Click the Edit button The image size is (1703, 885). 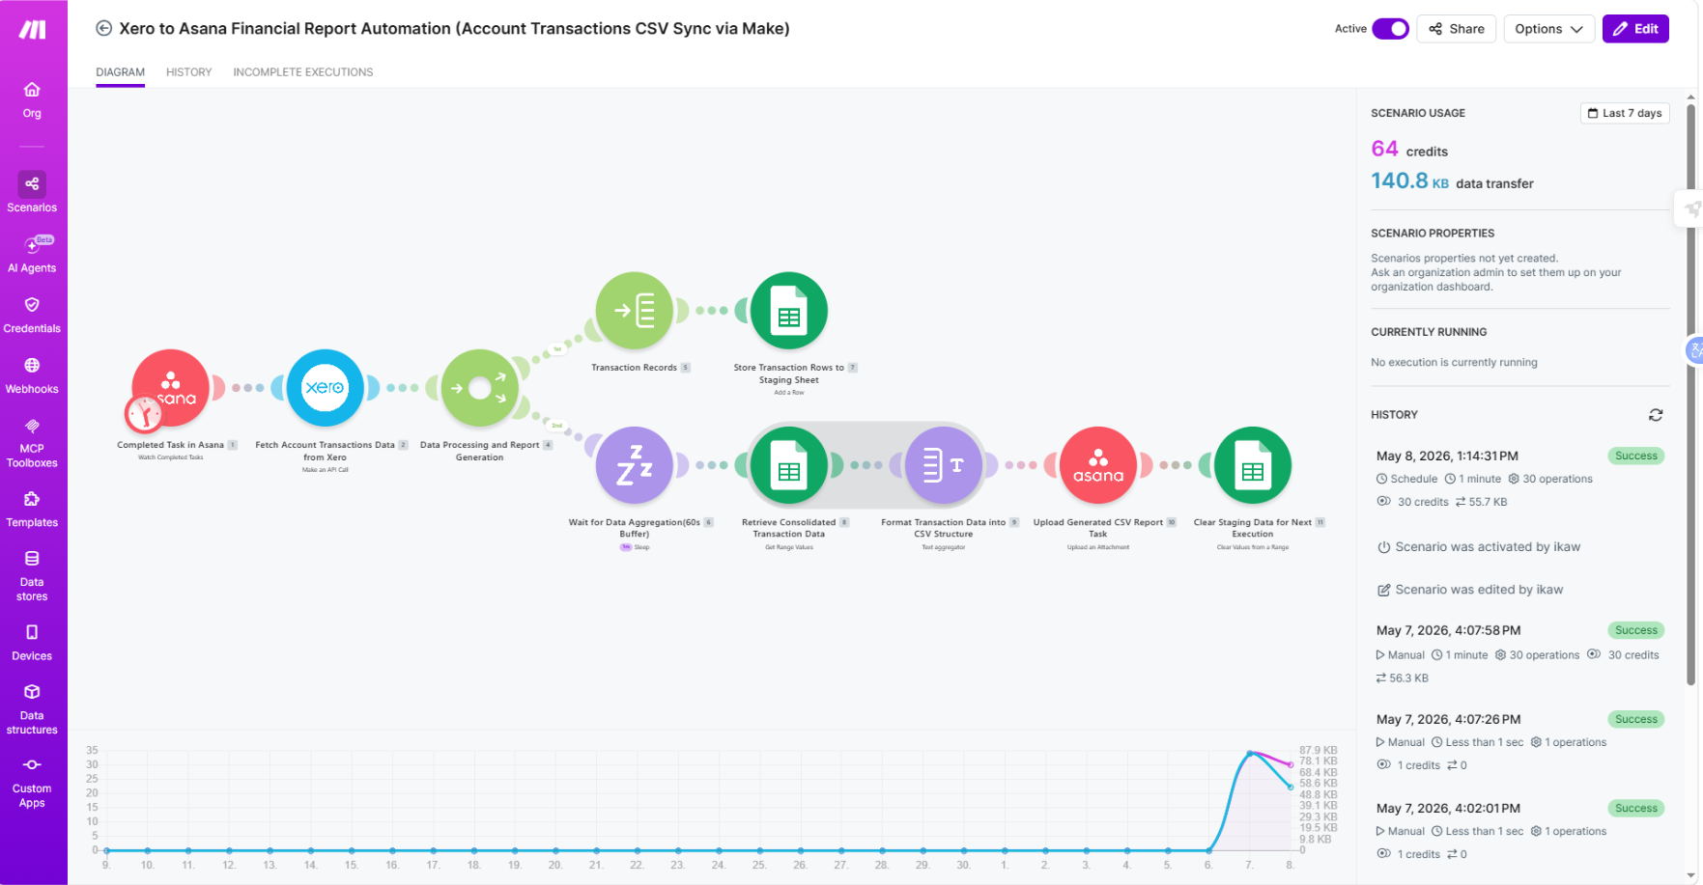click(x=1635, y=29)
